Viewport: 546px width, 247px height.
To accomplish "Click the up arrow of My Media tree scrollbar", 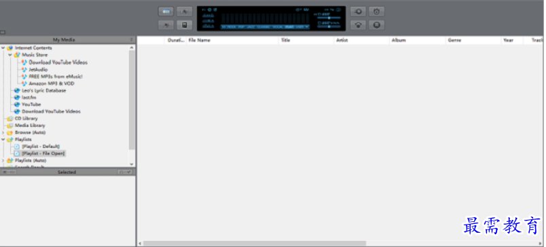I will click(132, 47).
